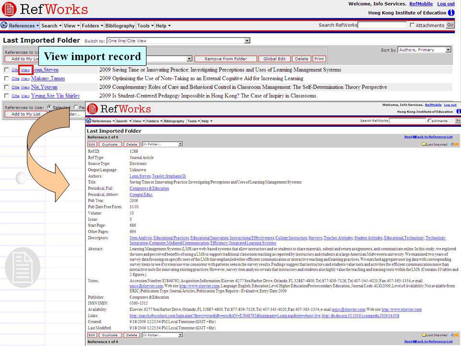Open the Teasley, Stephanie D. author link

click(x=169, y=176)
